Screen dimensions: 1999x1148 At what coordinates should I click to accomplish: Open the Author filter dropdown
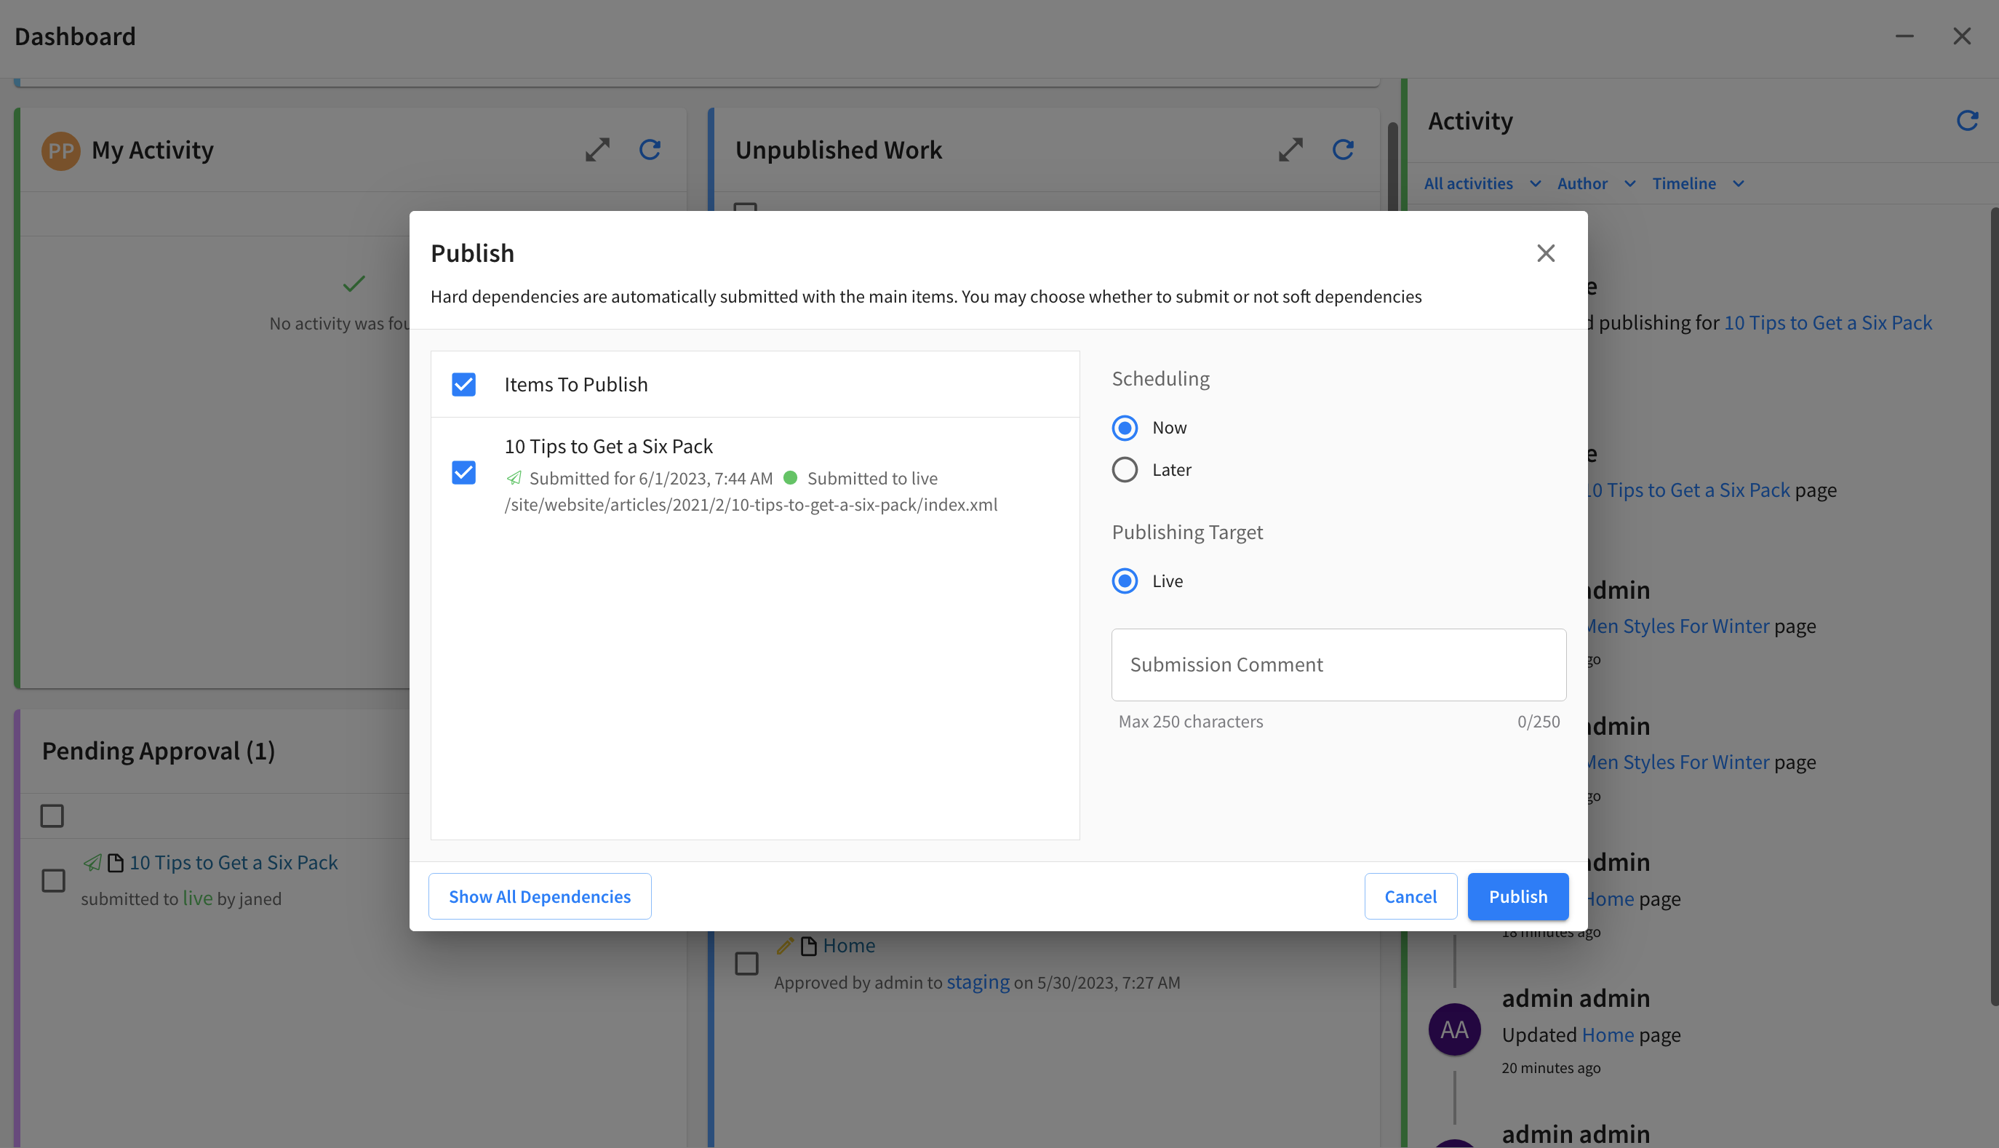(x=1595, y=183)
